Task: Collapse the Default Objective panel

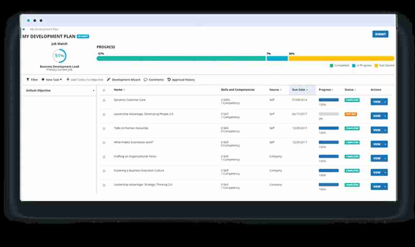Action: (93, 90)
